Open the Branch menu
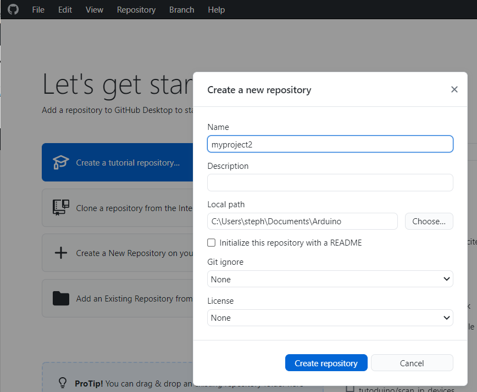The image size is (477, 392). [181, 10]
